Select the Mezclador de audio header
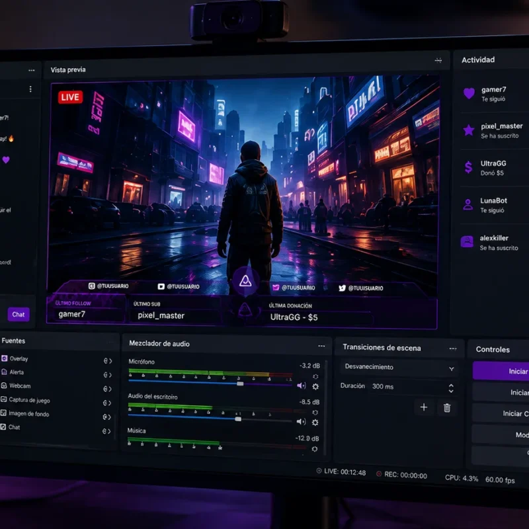 [x=159, y=344]
